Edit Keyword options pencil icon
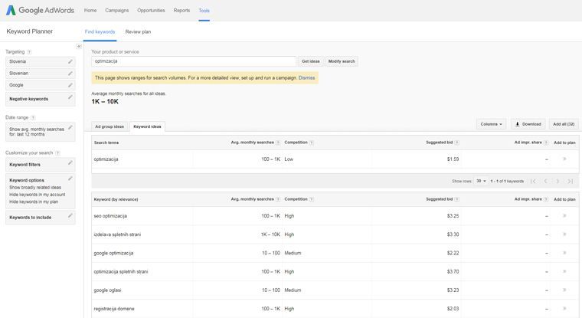Screen dimensions: 582x318 click(70, 179)
